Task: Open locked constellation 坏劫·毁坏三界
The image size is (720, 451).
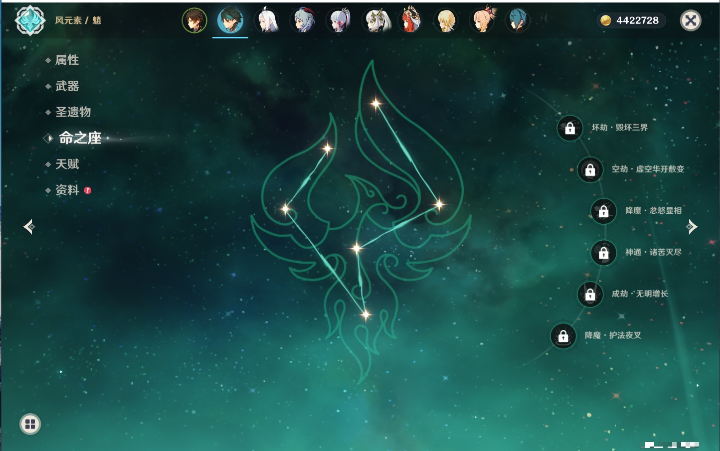Action: (x=570, y=128)
